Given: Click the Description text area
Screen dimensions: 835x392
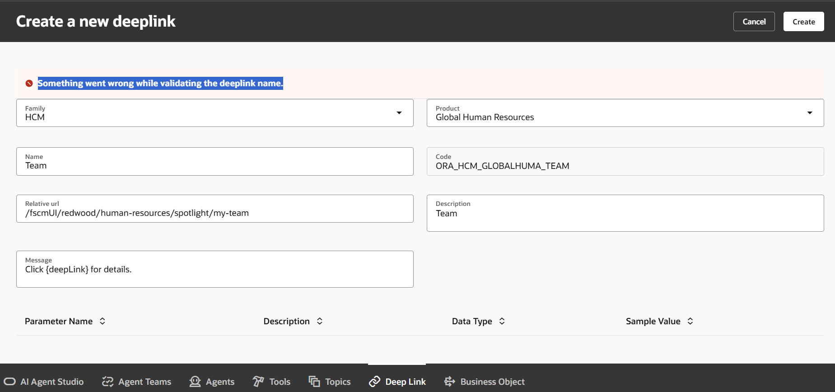Looking at the screenshot, I should click(x=625, y=213).
